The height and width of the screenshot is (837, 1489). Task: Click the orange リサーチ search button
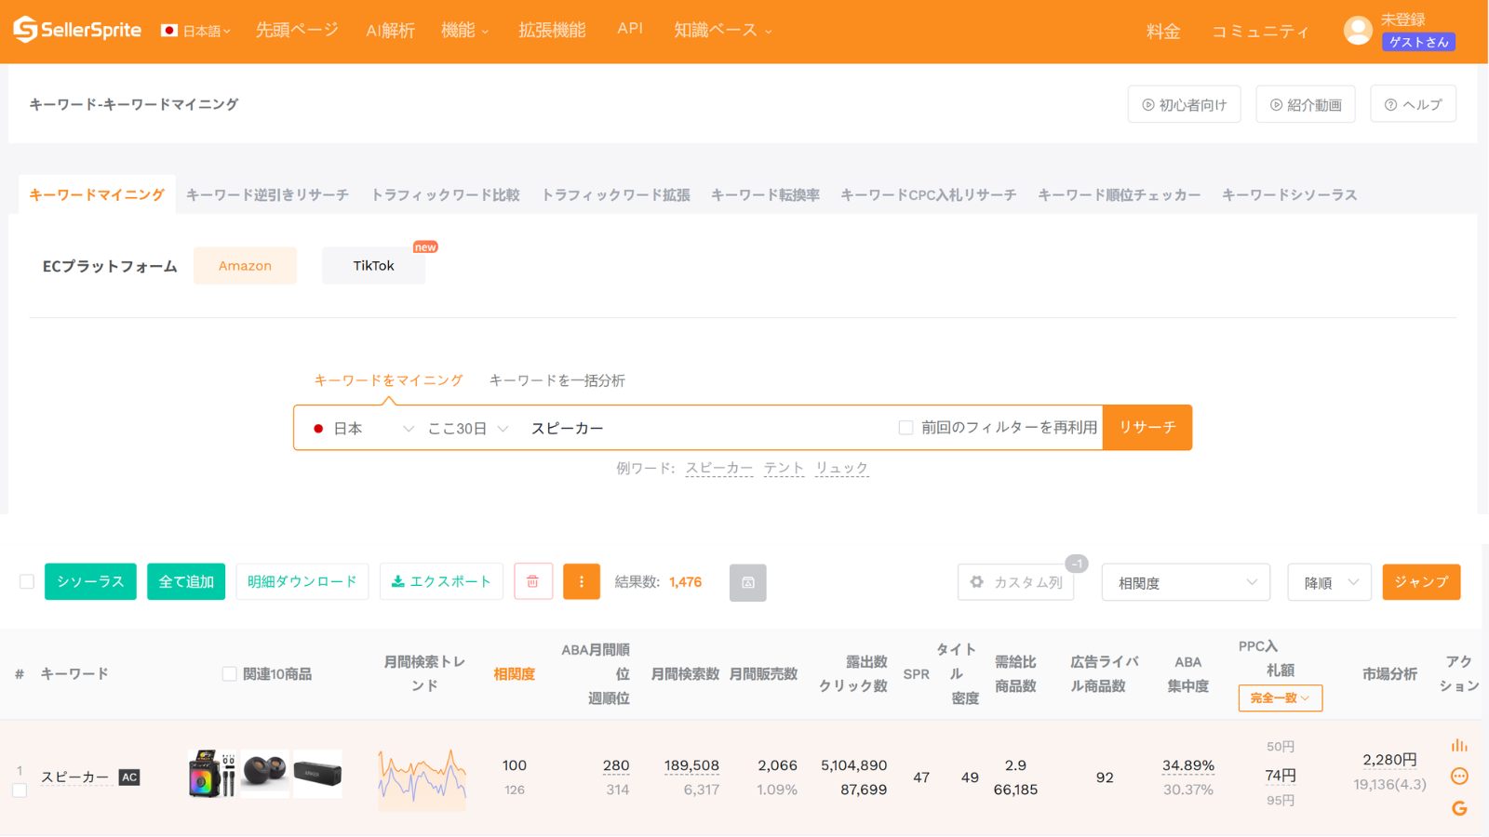1147,428
